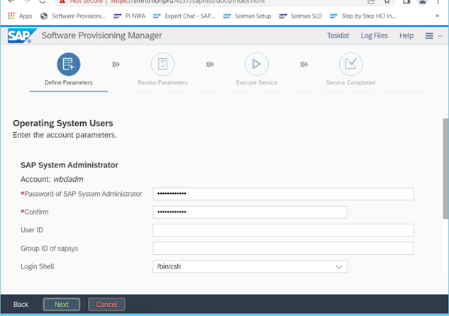Open the PI NWA bookmark
The width and height of the screenshot is (449, 316).
tap(130, 16)
